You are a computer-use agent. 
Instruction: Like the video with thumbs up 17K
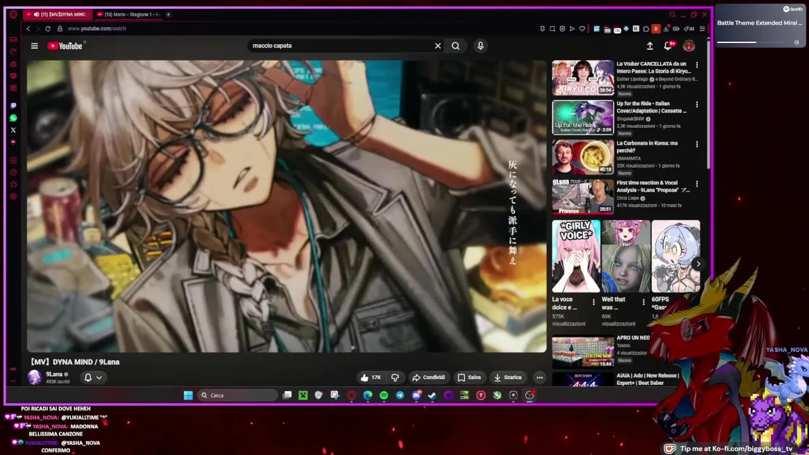click(x=371, y=377)
